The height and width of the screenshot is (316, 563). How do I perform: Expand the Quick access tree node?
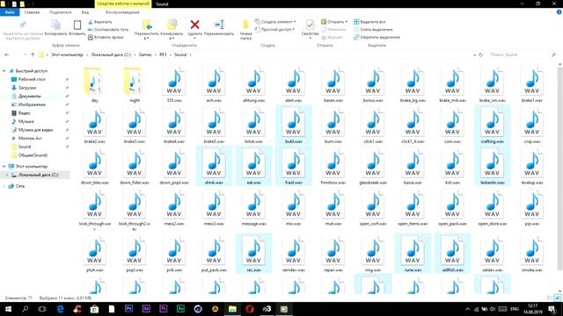point(4,71)
